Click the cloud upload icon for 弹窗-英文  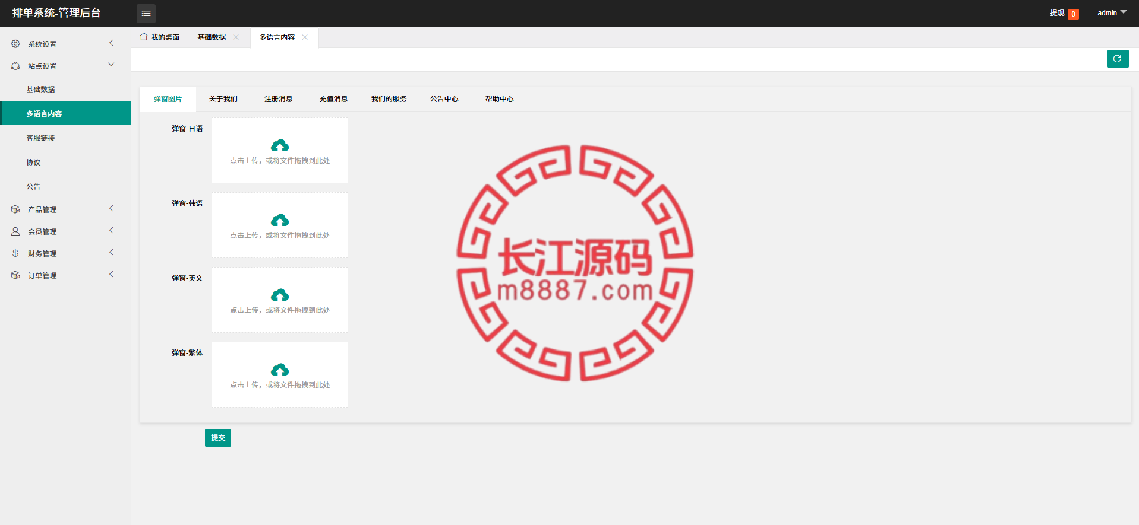[280, 295]
